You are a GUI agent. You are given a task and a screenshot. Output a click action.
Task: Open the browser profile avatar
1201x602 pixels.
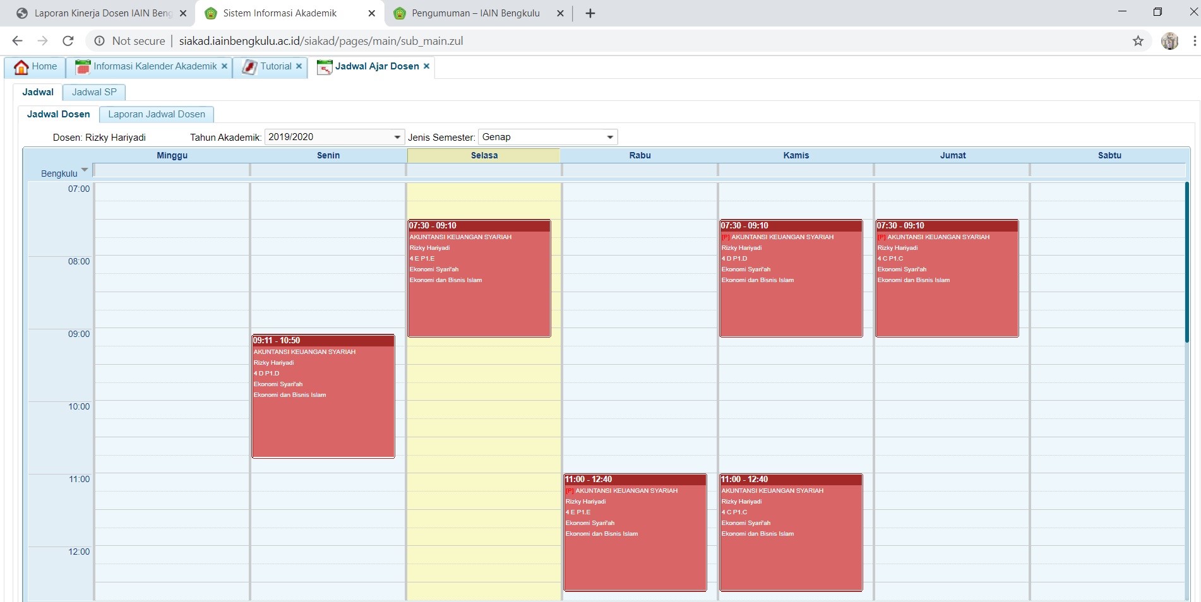pos(1169,41)
